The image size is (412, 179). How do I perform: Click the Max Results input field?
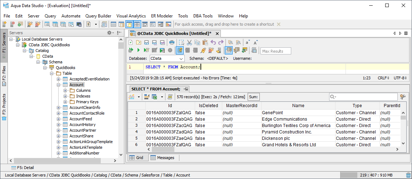[276, 51]
